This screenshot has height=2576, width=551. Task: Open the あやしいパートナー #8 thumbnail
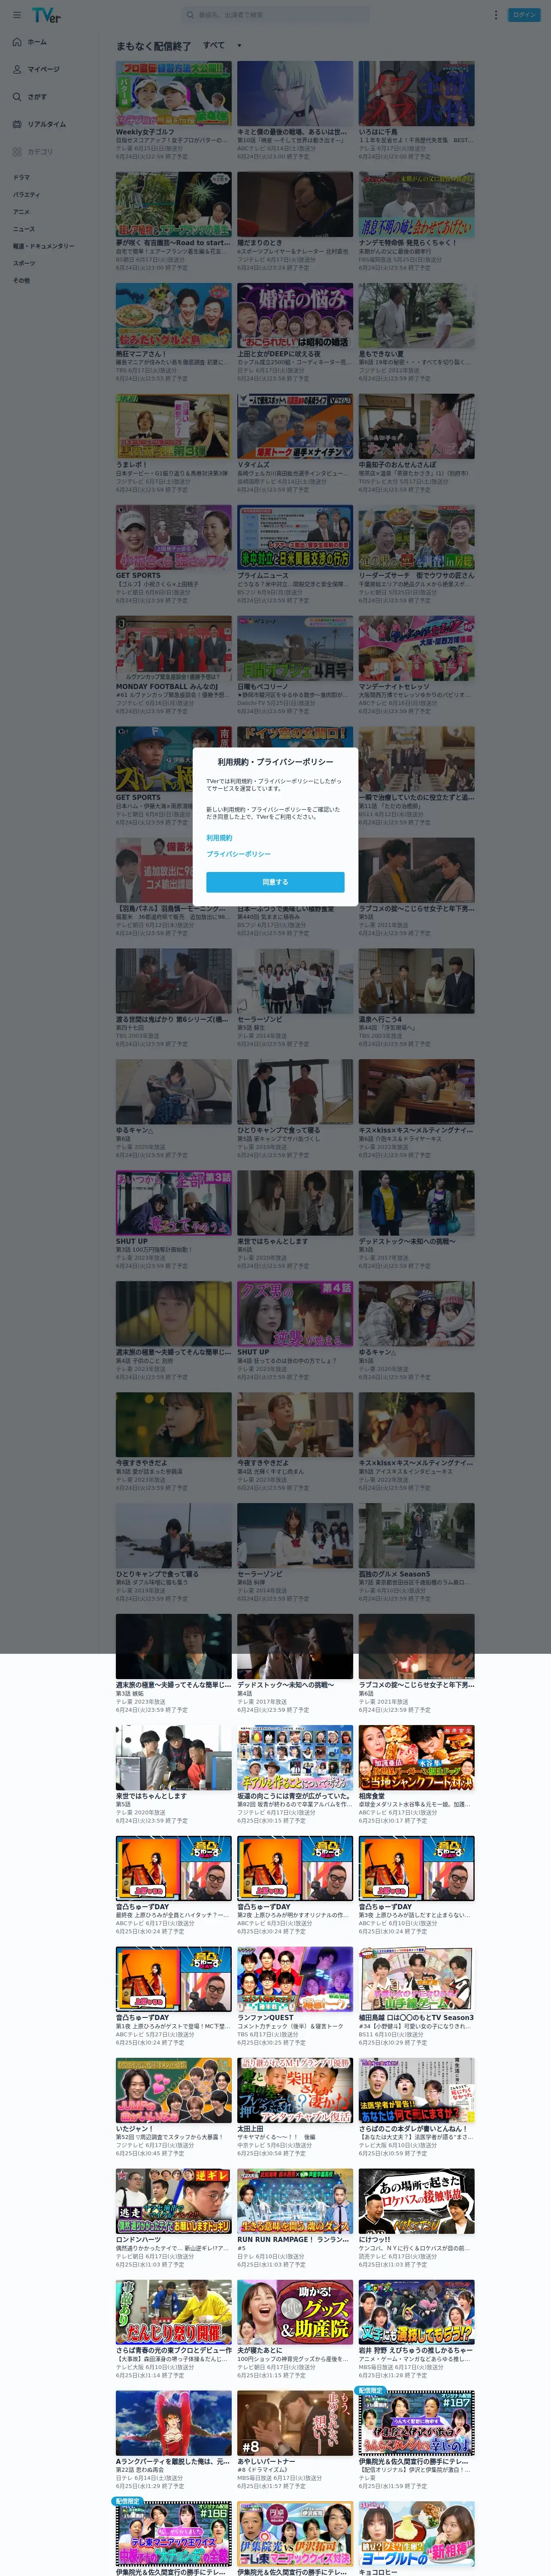click(x=295, y=2424)
